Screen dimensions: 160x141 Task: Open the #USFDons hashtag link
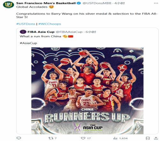(26, 24)
